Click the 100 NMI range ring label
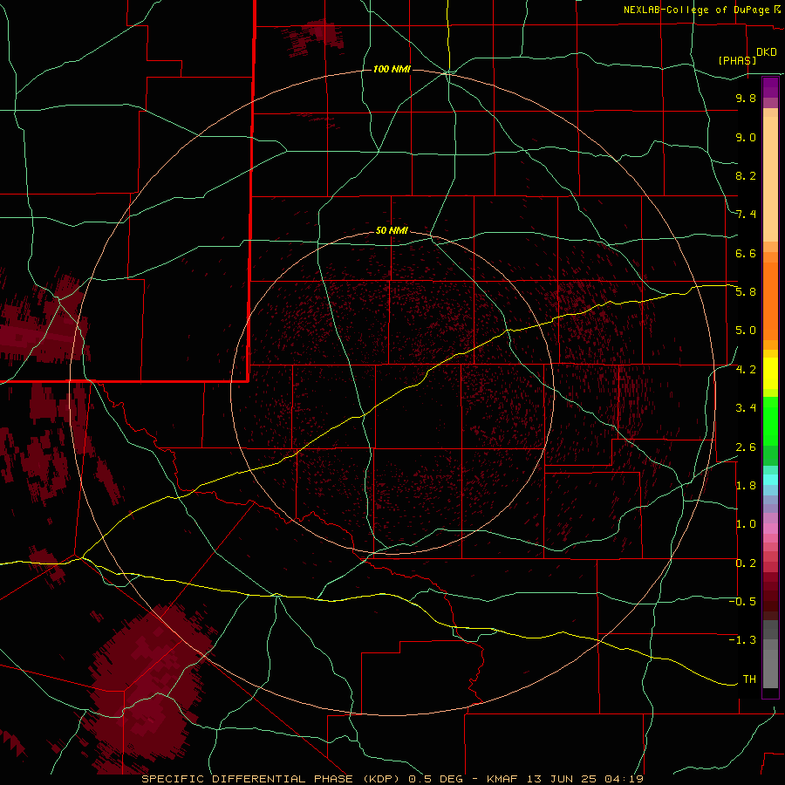The image size is (785, 785). (x=392, y=69)
